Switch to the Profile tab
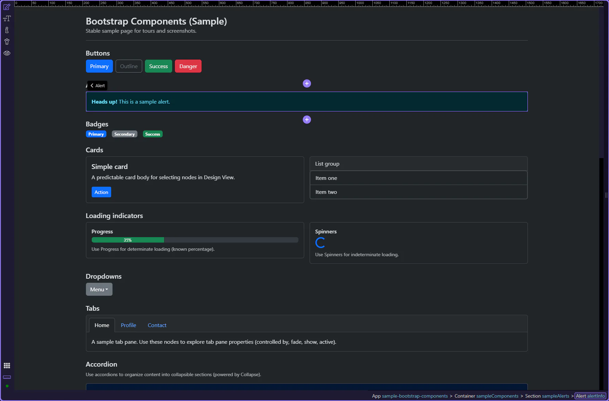 128,325
